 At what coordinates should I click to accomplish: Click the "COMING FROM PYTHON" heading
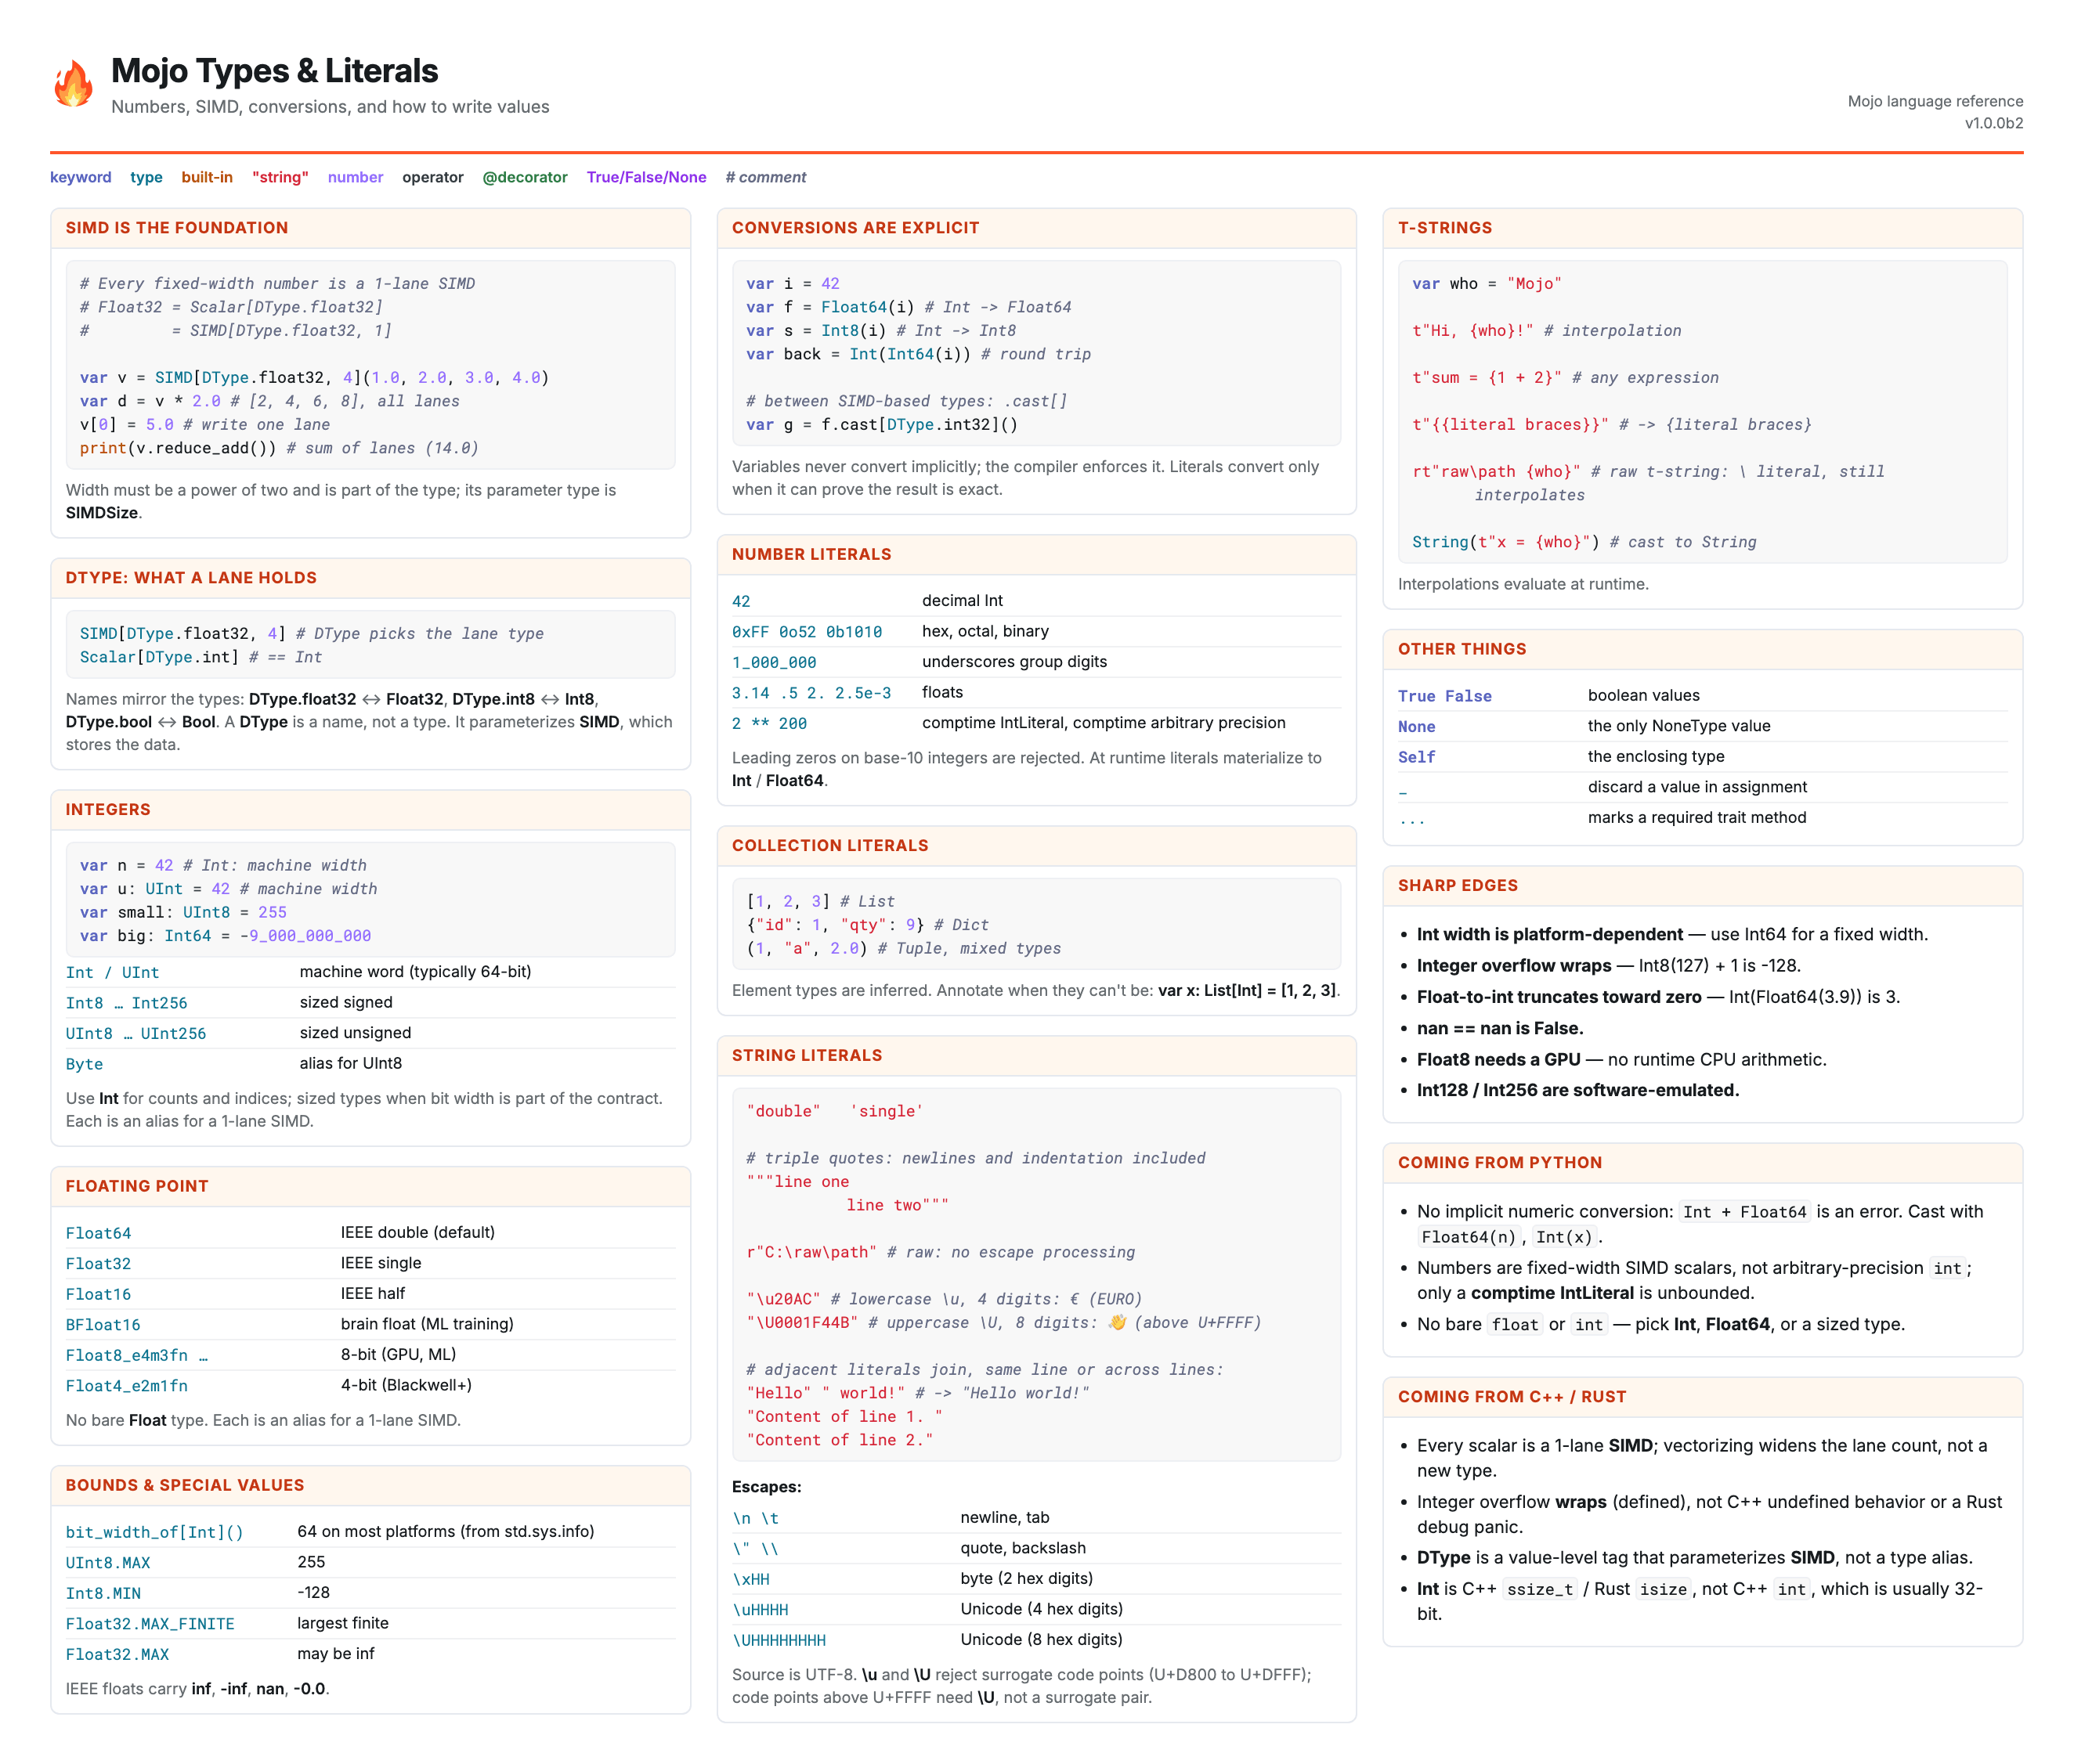pyautogui.click(x=1500, y=1162)
